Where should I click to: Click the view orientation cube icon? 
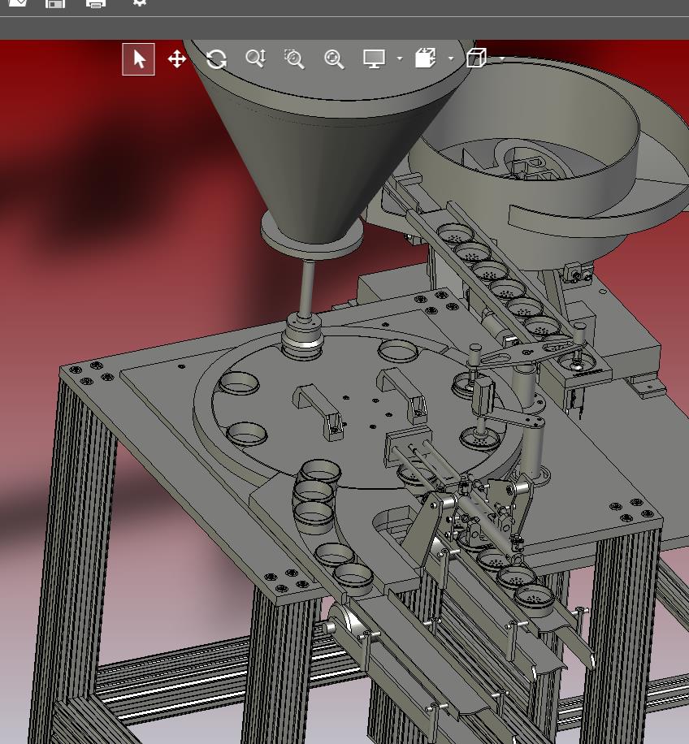[476, 58]
